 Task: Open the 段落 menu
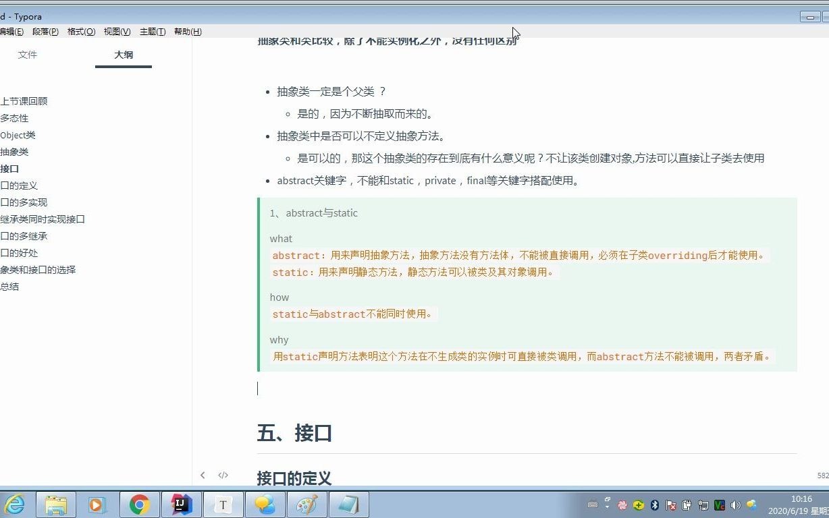[45, 31]
